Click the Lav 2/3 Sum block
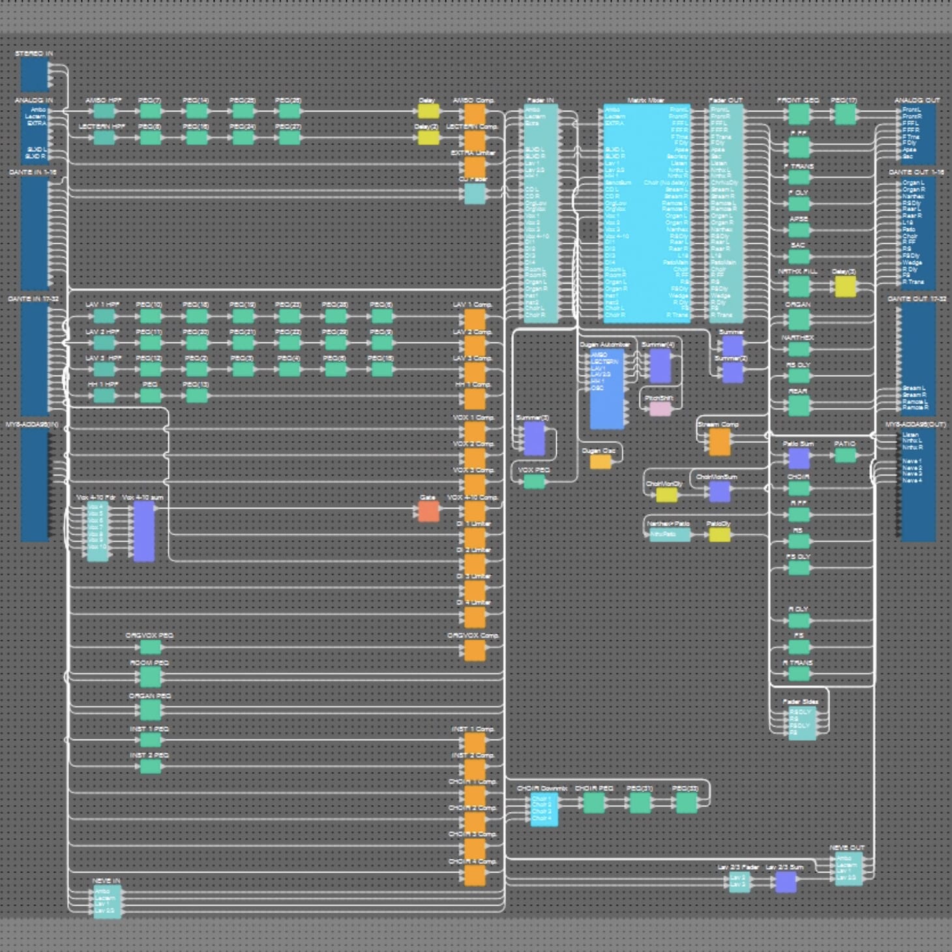The width and height of the screenshot is (952, 952). click(x=785, y=882)
